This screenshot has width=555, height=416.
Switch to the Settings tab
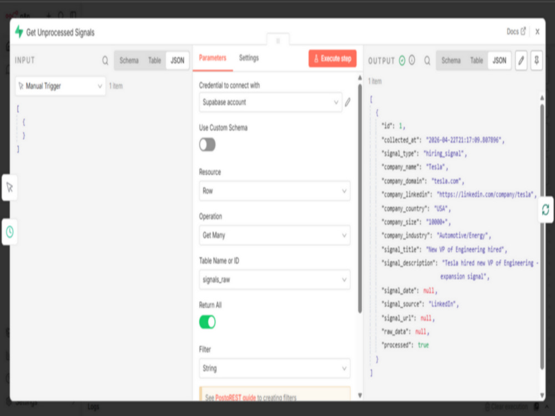249,58
